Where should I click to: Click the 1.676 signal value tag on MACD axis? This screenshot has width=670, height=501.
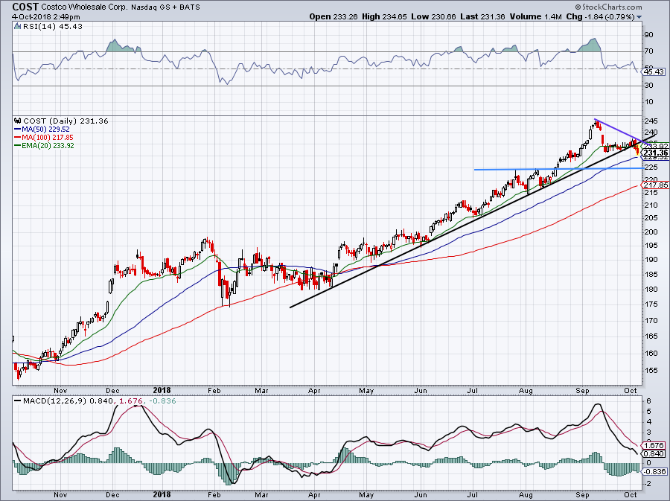654,445
